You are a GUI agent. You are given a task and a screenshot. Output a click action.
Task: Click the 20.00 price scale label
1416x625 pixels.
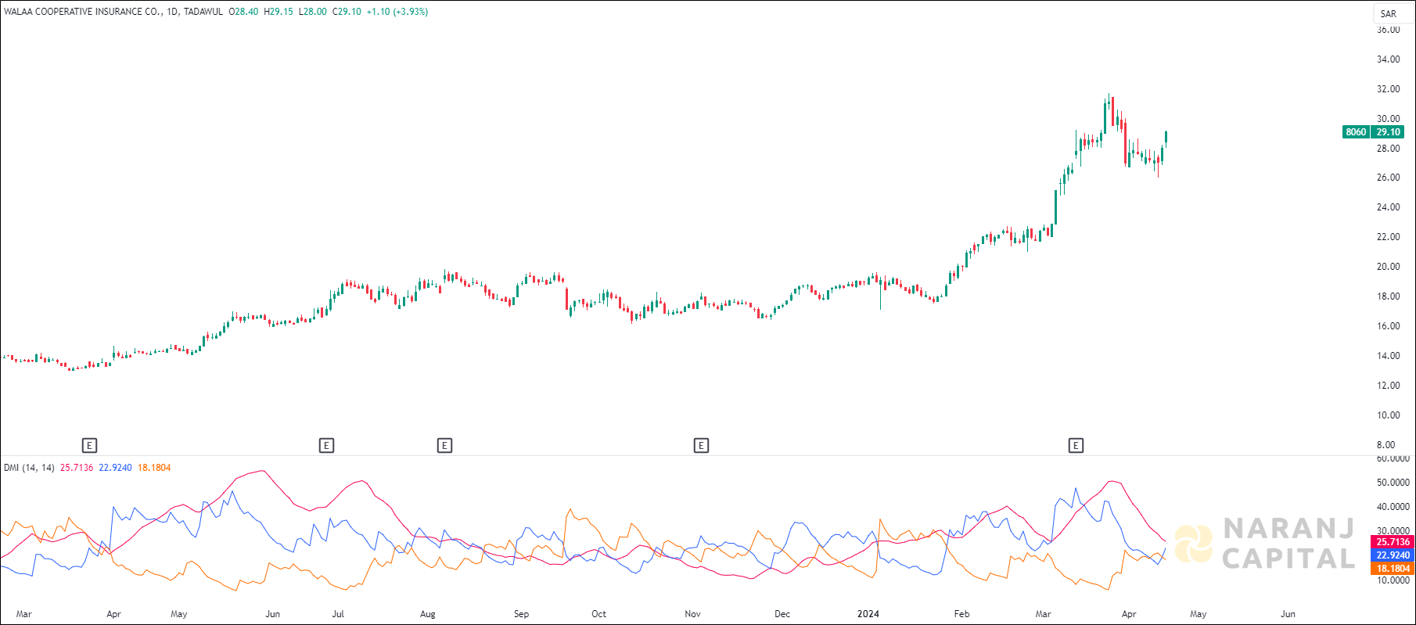[x=1389, y=267]
